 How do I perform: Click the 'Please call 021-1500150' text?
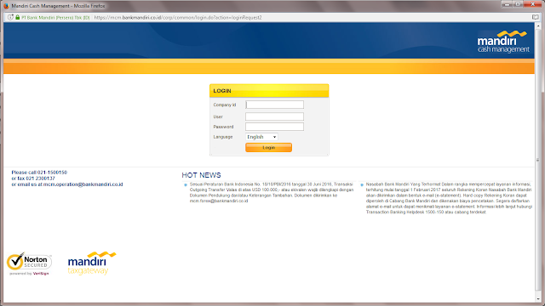pos(39,173)
